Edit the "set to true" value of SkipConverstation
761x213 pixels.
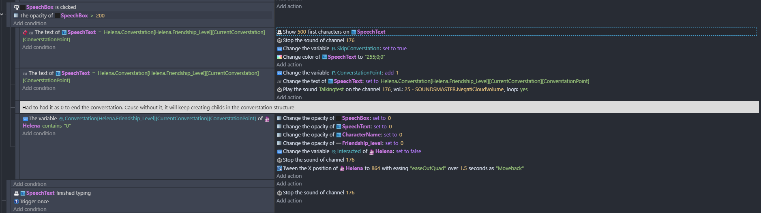394,49
